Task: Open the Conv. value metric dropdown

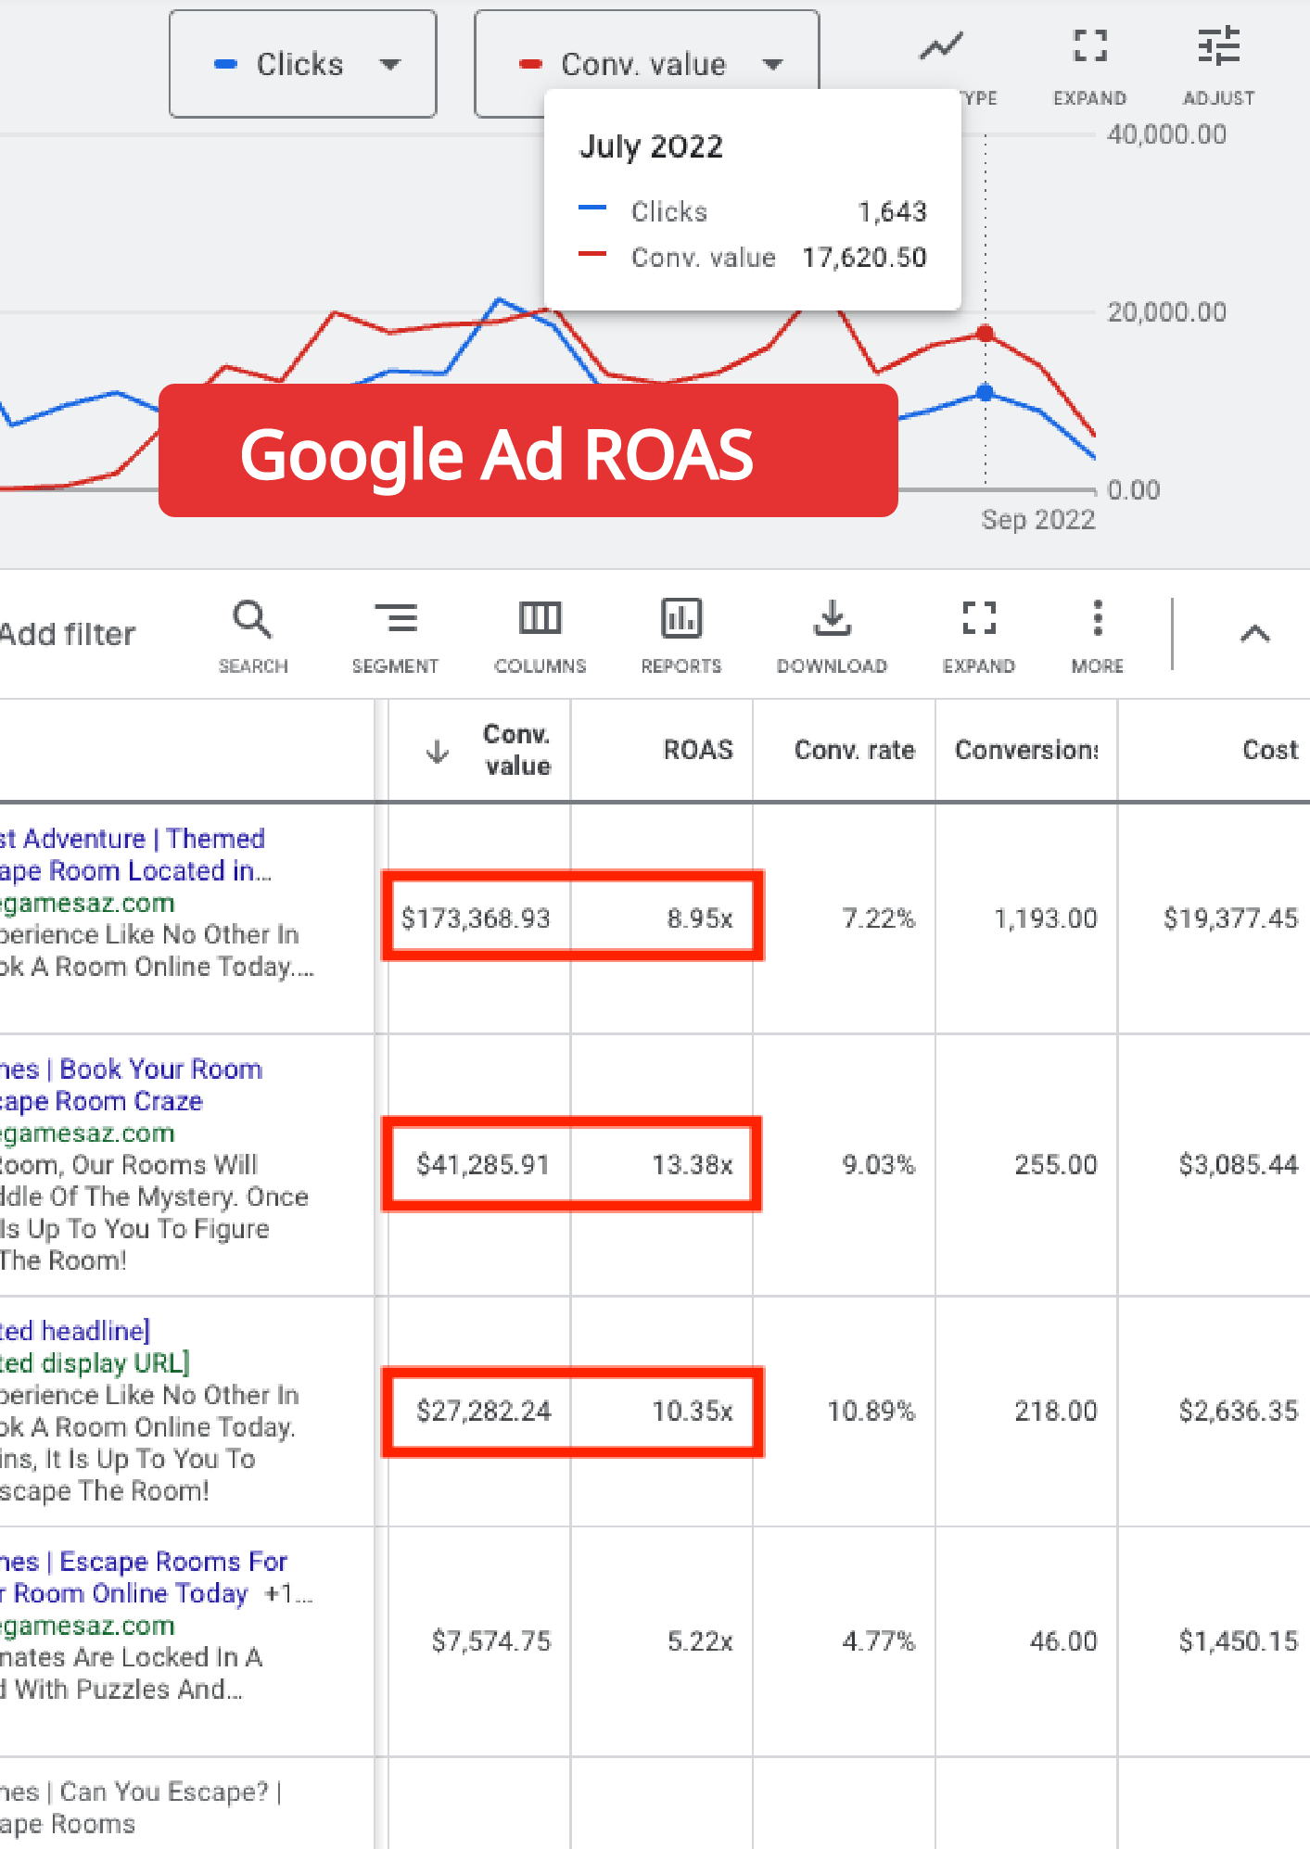Action: 646,64
